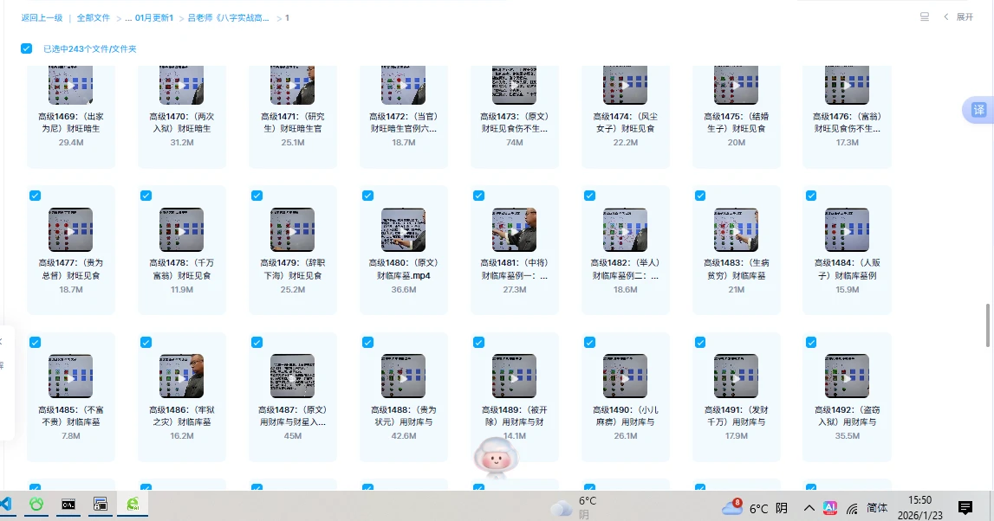Uncheck the 高级1484 file checkbox

[811, 196]
